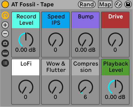
Task: Enable the Map macro mapping mode
Action: 105,4
